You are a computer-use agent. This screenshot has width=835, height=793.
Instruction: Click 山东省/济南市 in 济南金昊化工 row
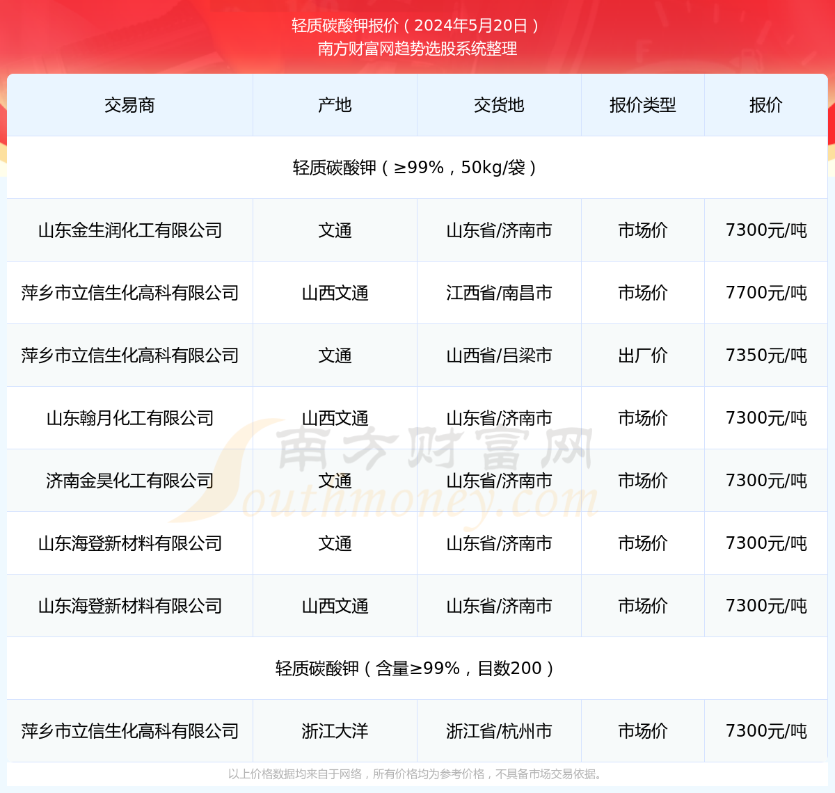coord(499,481)
